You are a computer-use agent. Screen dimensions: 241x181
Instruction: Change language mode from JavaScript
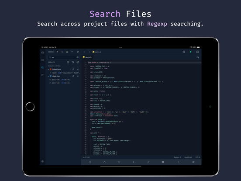pos(188,157)
